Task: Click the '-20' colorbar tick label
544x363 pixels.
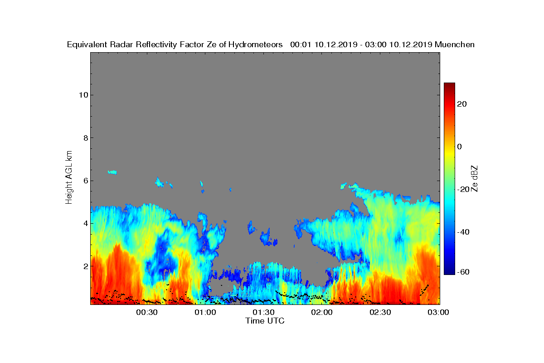Action: pyautogui.click(x=464, y=189)
